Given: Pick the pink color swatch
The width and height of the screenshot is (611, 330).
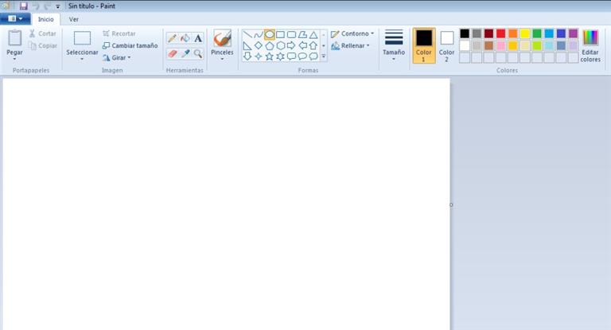Looking at the screenshot, I should pyautogui.click(x=500, y=46).
